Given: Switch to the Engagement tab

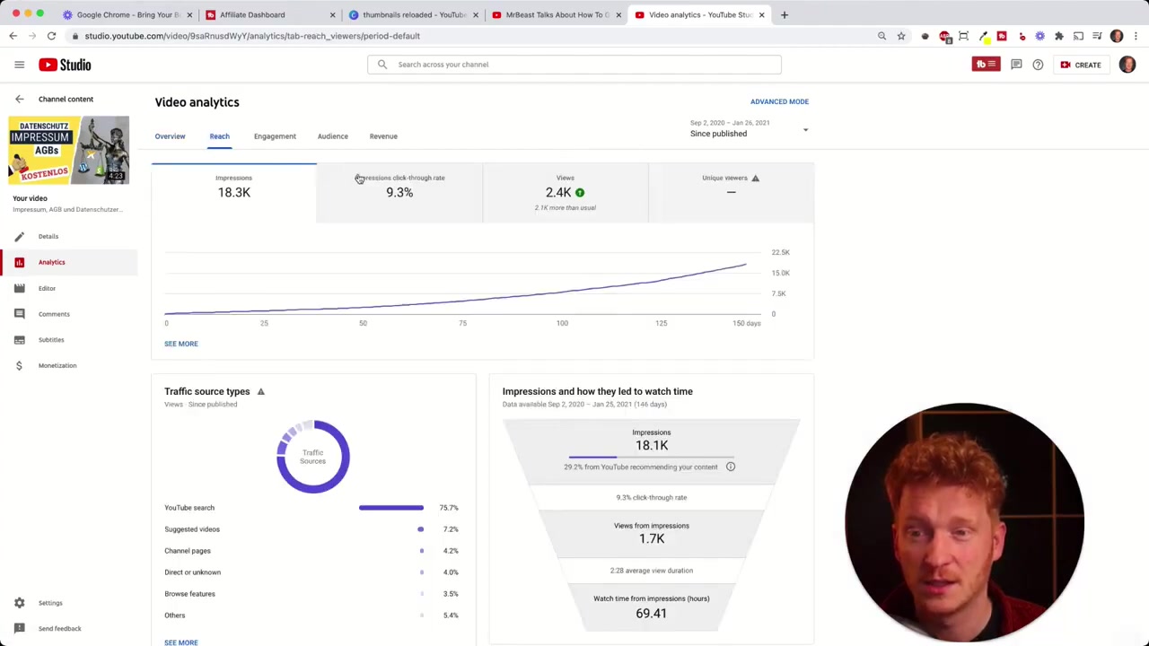Looking at the screenshot, I should click(275, 136).
